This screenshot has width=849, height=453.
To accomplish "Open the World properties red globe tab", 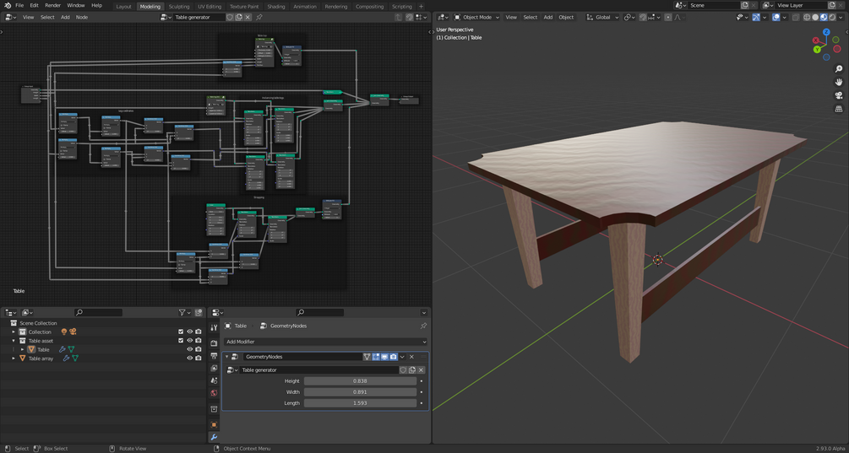I will 214,393.
